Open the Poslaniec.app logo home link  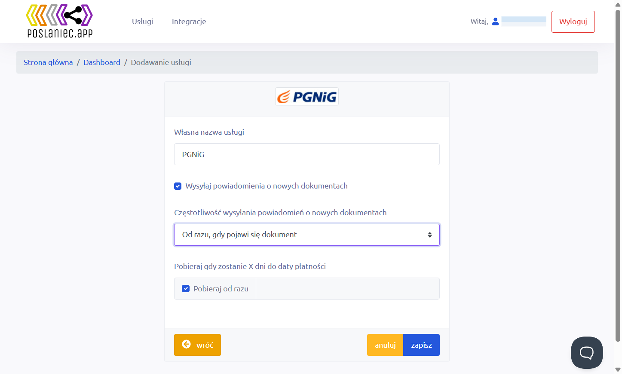59,21
